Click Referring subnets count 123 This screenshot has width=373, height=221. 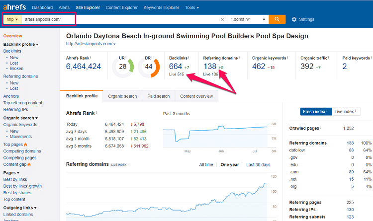(350, 217)
